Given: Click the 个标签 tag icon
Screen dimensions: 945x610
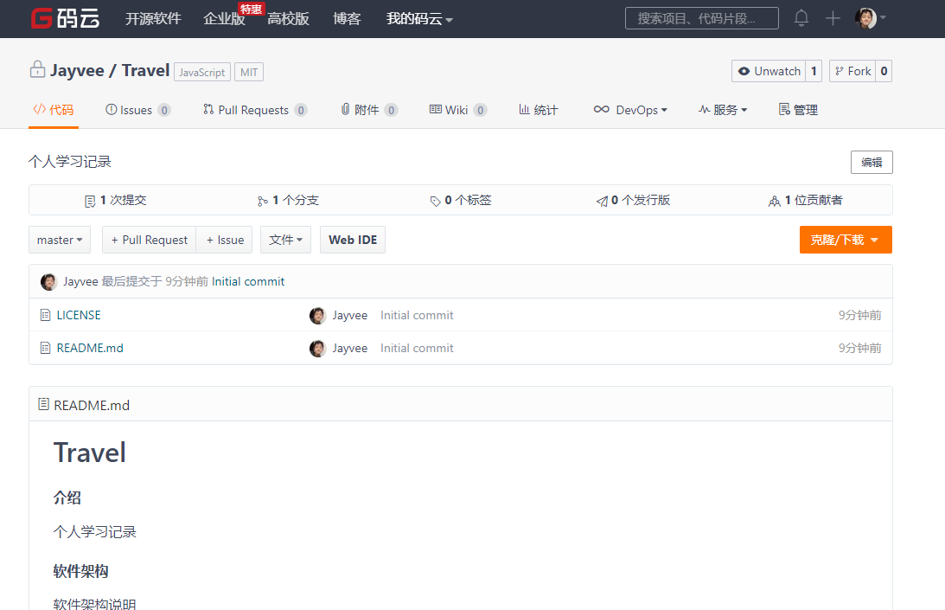Looking at the screenshot, I should (435, 201).
